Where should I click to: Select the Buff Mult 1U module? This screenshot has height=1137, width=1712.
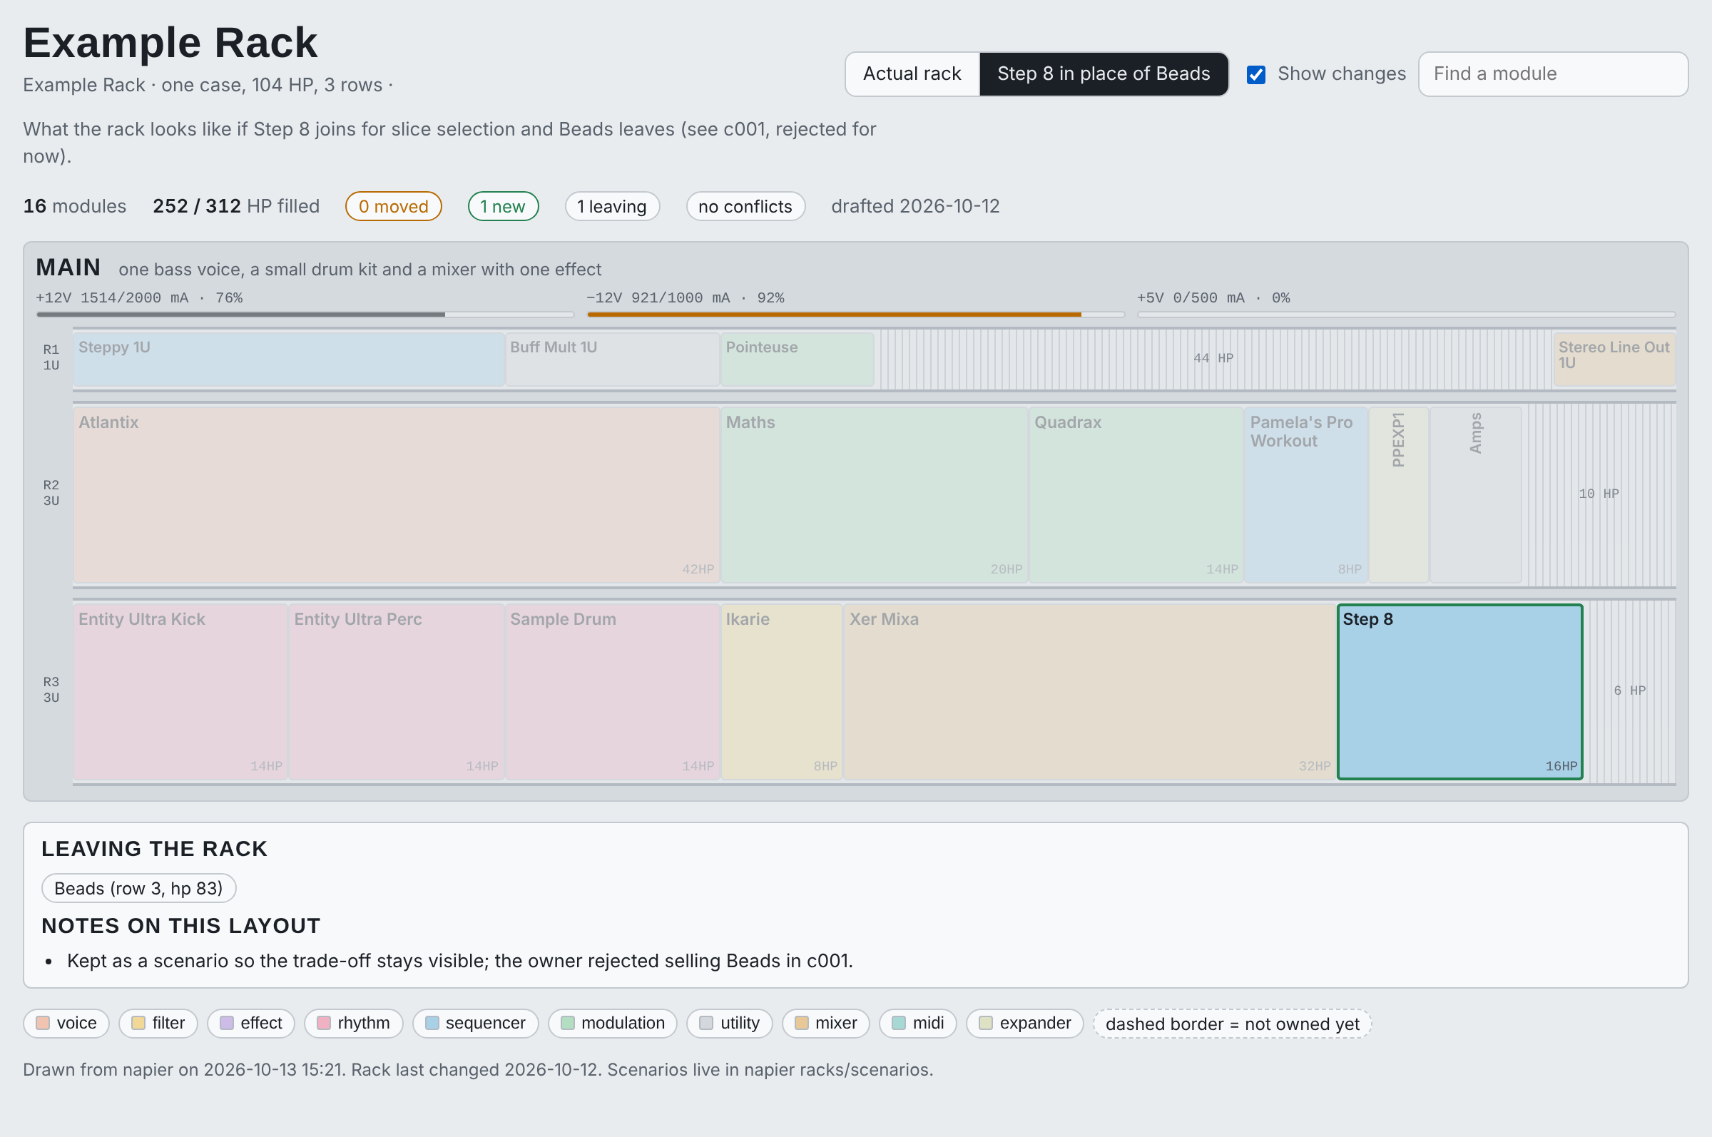(x=612, y=359)
